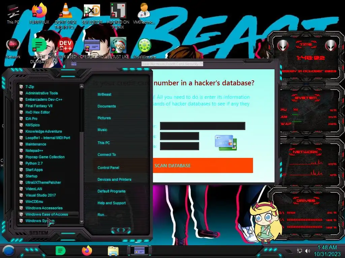Screen dimensions: 345x258
Task: Open the VLC cone desktop icon
Action: pos(66,16)
